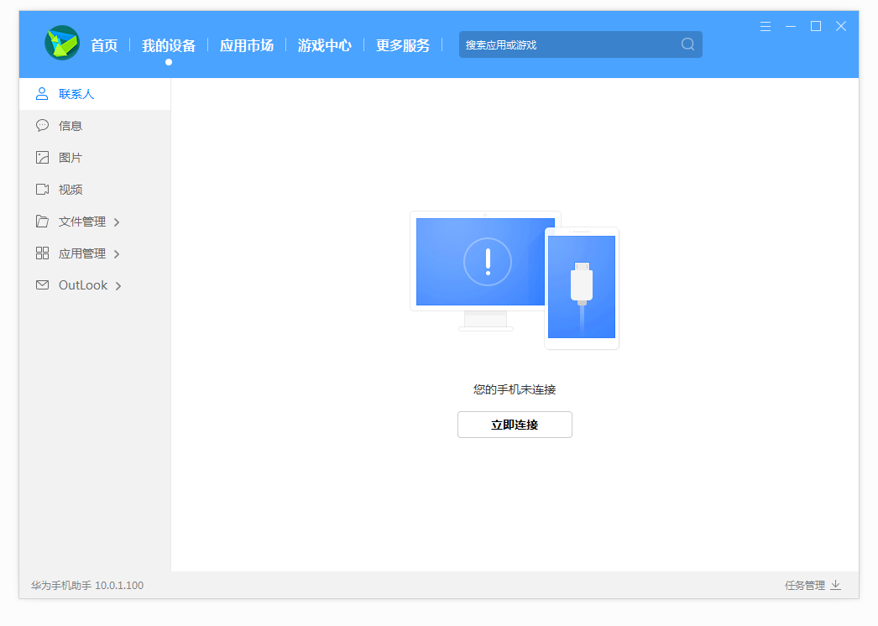
Task: Expand the 应用管理 sidebar entry
Action: pyautogui.click(x=118, y=253)
